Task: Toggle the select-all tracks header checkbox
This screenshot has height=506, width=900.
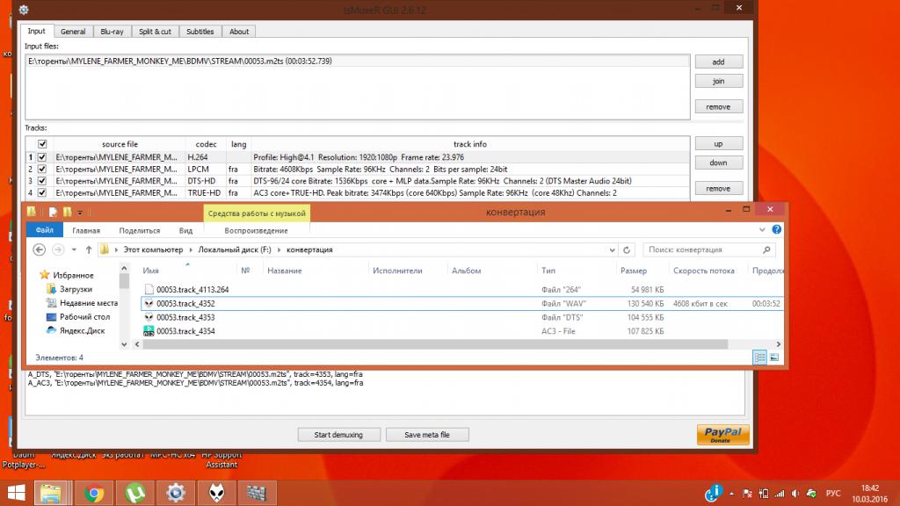Action: pyautogui.click(x=42, y=144)
